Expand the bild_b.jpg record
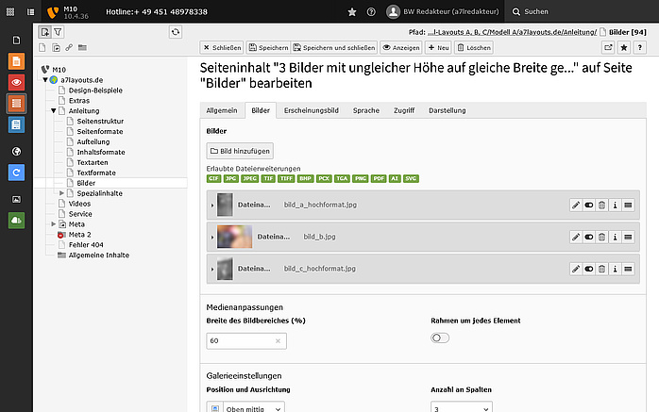The height and width of the screenshot is (412, 659). [x=212, y=237]
